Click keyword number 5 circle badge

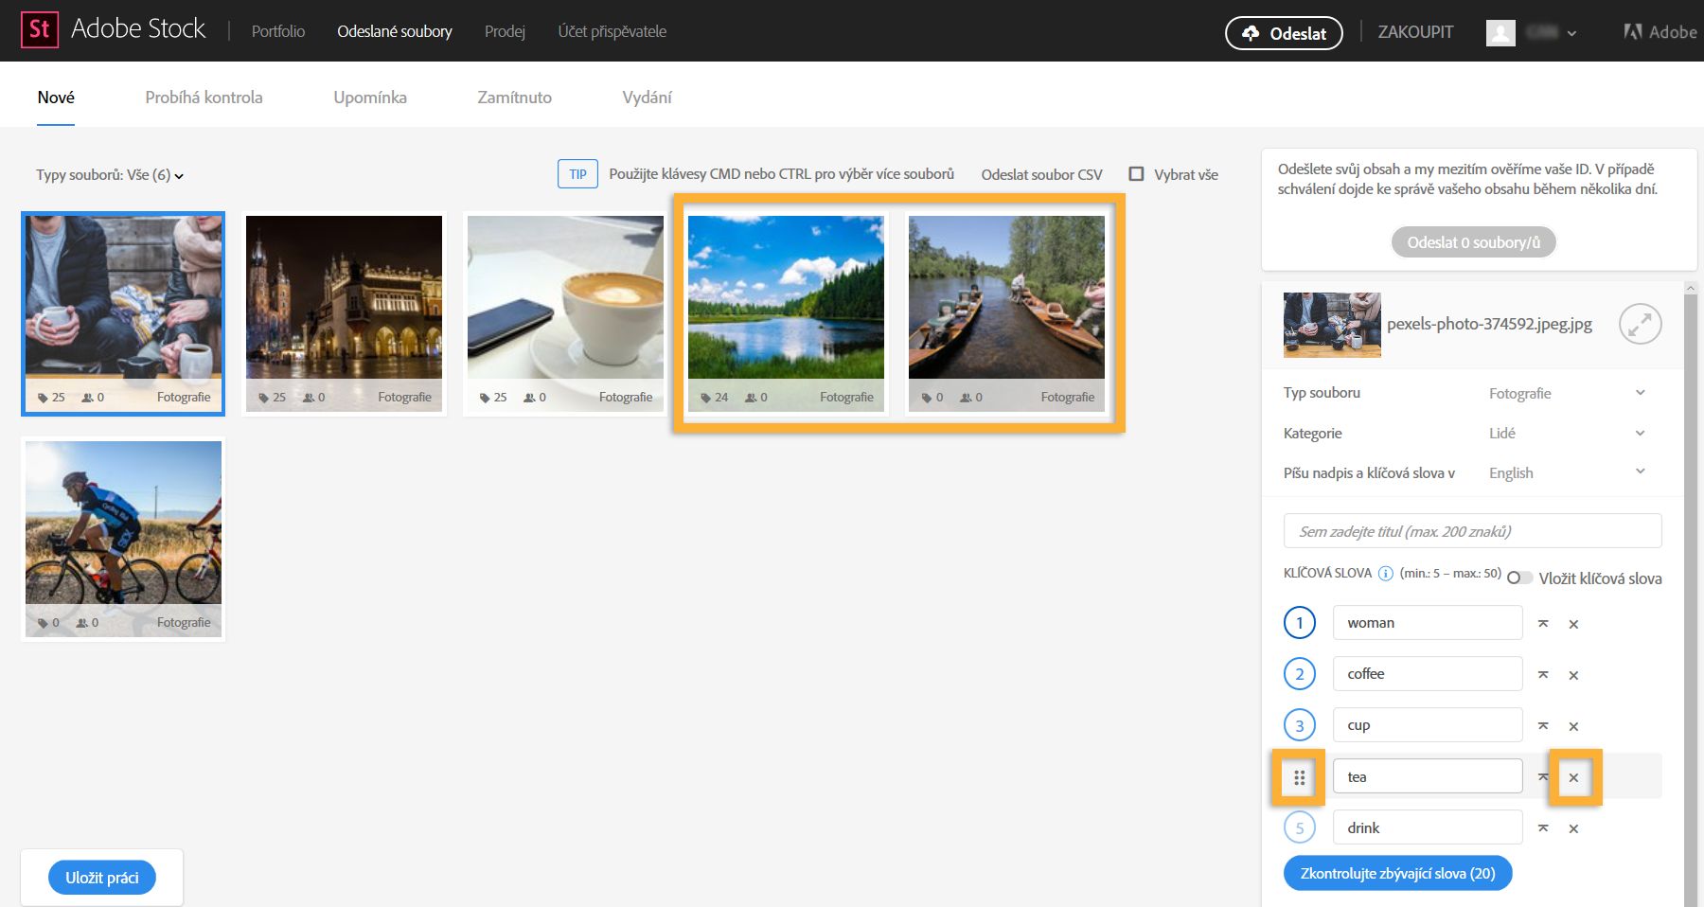pos(1300,827)
